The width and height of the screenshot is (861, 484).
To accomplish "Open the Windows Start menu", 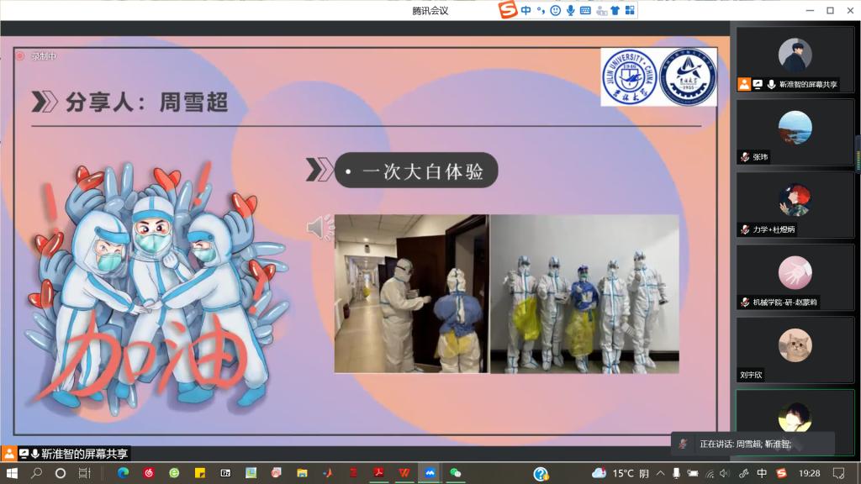I will coord(13,473).
